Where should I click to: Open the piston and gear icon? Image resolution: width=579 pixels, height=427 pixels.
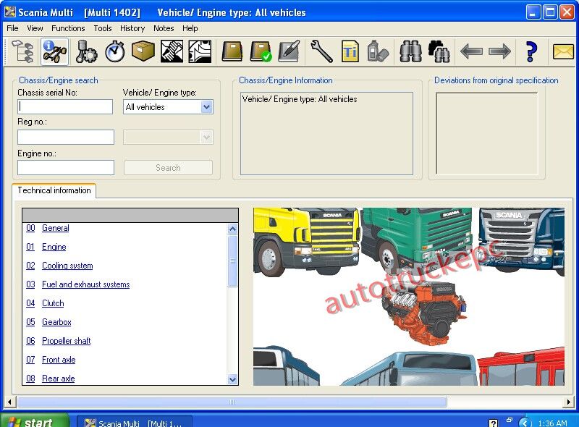tap(86, 51)
